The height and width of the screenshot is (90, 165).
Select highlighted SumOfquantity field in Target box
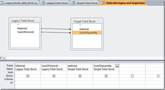pos(87,33)
